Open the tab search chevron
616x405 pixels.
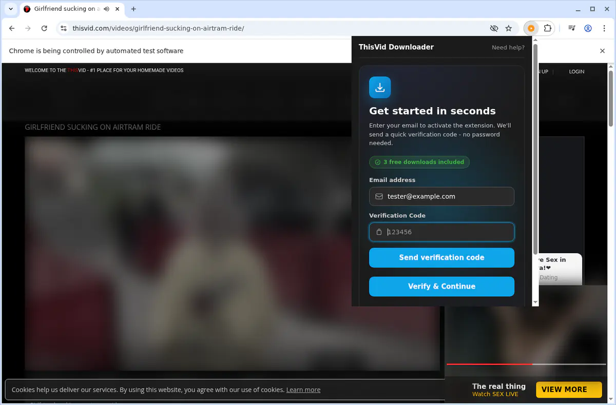tap(11, 9)
